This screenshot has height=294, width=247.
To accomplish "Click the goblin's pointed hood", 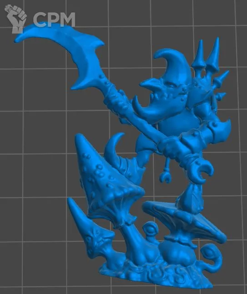I will pos(174,65).
